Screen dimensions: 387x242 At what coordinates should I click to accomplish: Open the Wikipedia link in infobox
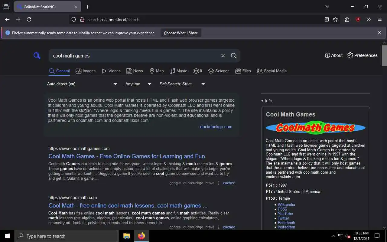[286, 204]
